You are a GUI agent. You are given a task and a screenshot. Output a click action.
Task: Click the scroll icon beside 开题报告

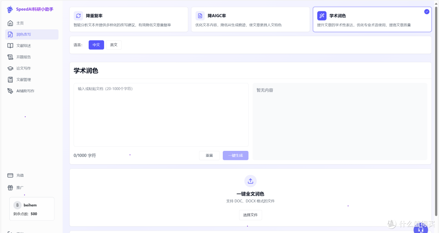point(10,57)
